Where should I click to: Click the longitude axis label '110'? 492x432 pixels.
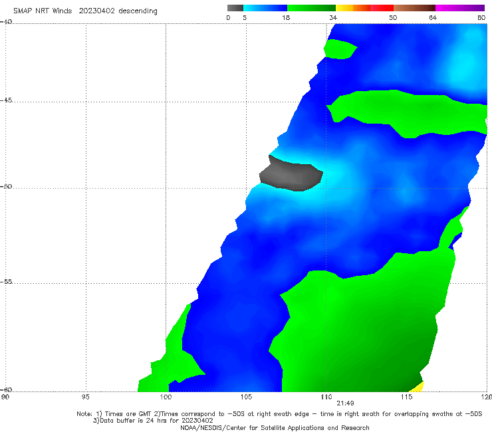pos(326,397)
